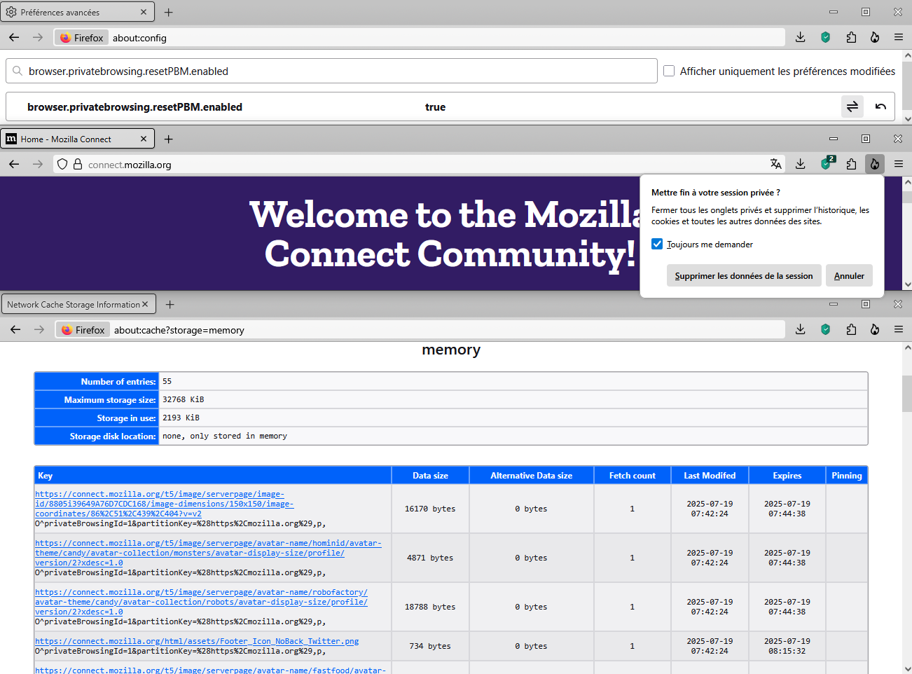Click green shield extension in about:cache window
The height and width of the screenshot is (674, 912).
[826, 329]
